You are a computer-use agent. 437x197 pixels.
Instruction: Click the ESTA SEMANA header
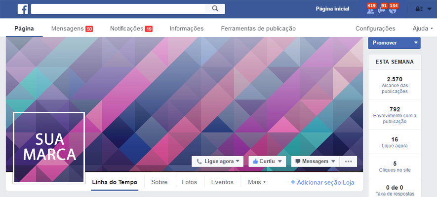point(395,62)
